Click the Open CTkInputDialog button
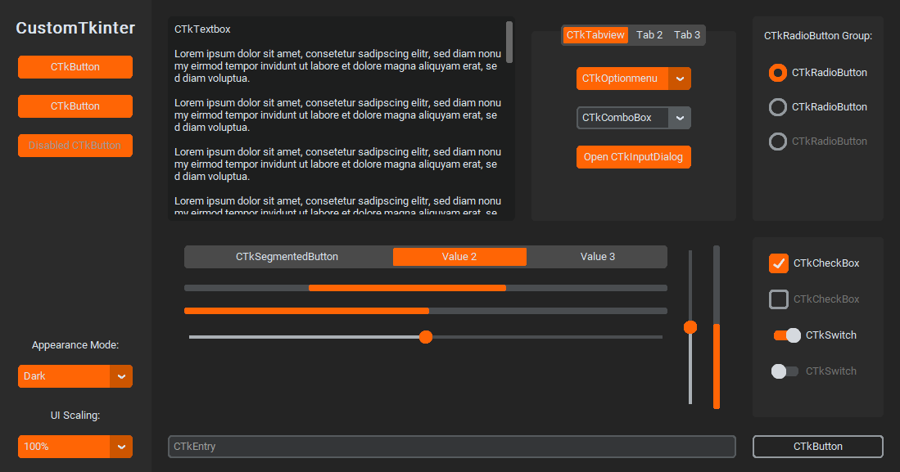The height and width of the screenshot is (472, 900). point(633,156)
